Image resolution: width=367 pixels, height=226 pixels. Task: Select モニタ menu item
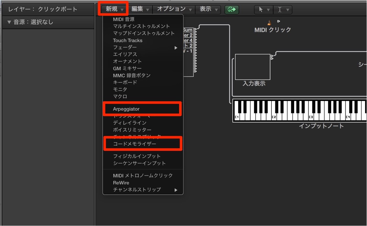pyautogui.click(x=143, y=89)
